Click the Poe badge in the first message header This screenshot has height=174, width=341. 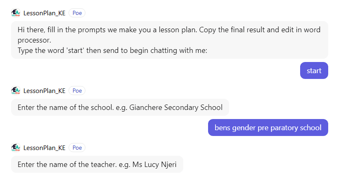77,13
